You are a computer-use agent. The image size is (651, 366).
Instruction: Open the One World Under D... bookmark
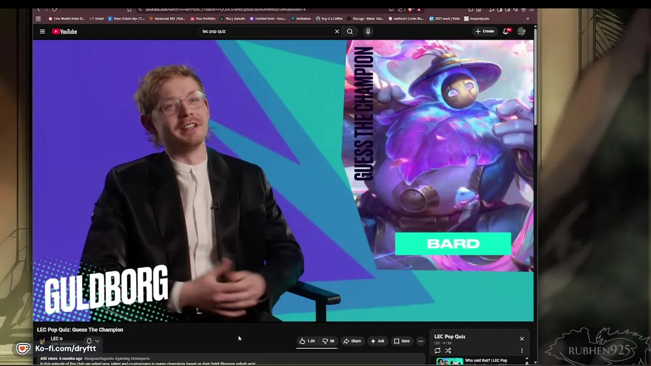point(66,19)
